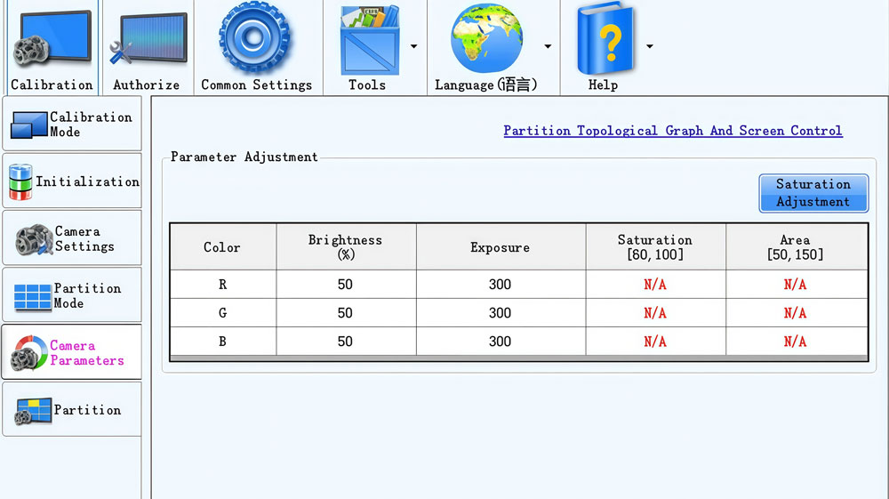The height and width of the screenshot is (499, 889).
Task: Click the saturation N/A cell in row B
Action: pyautogui.click(x=655, y=342)
